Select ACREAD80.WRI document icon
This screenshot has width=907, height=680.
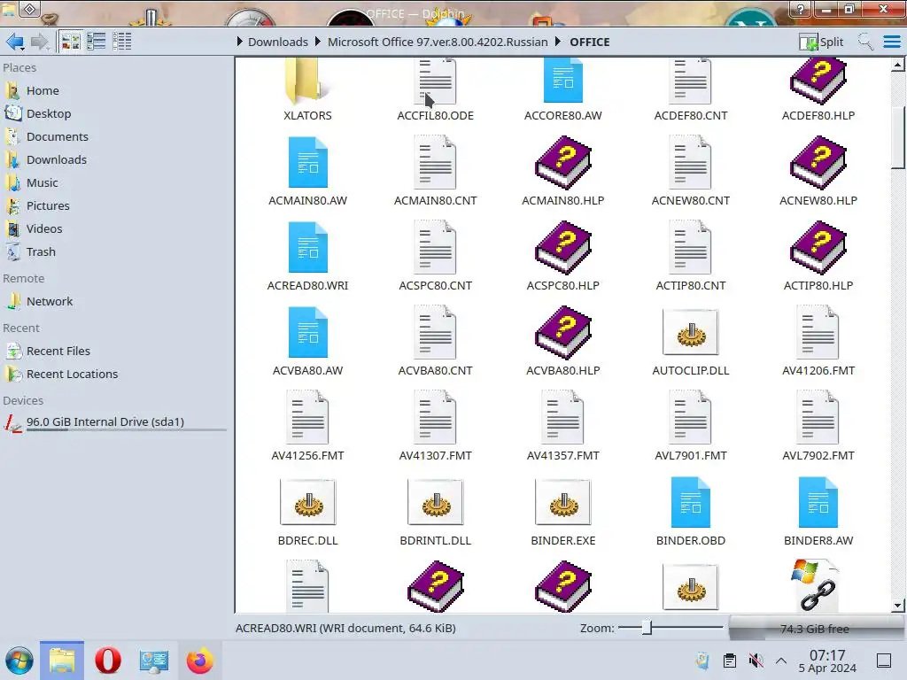pyautogui.click(x=308, y=248)
